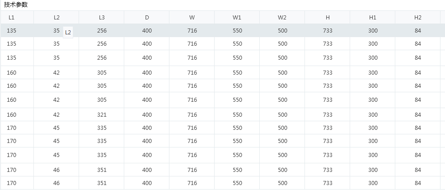The image size is (445, 190).
Task: Click 733 in the highlighted row
Action: point(328,31)
